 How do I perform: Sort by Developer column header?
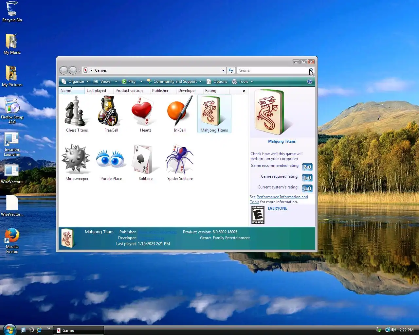point(189,91)
